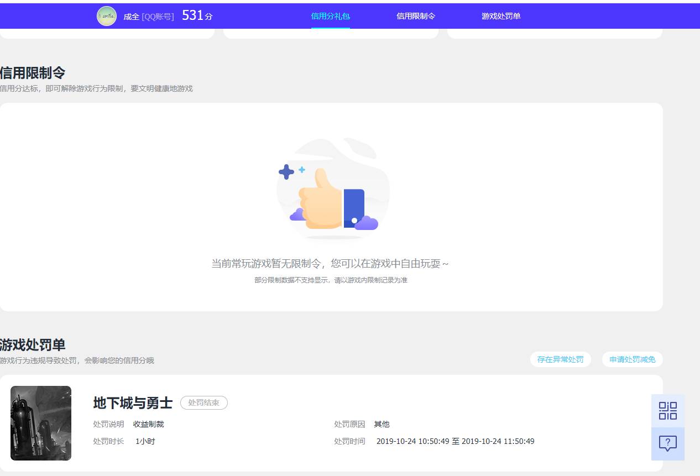Click the 地下城与勇士 game title text
This screenshot has width=700, height=476.
pos(133,403)
